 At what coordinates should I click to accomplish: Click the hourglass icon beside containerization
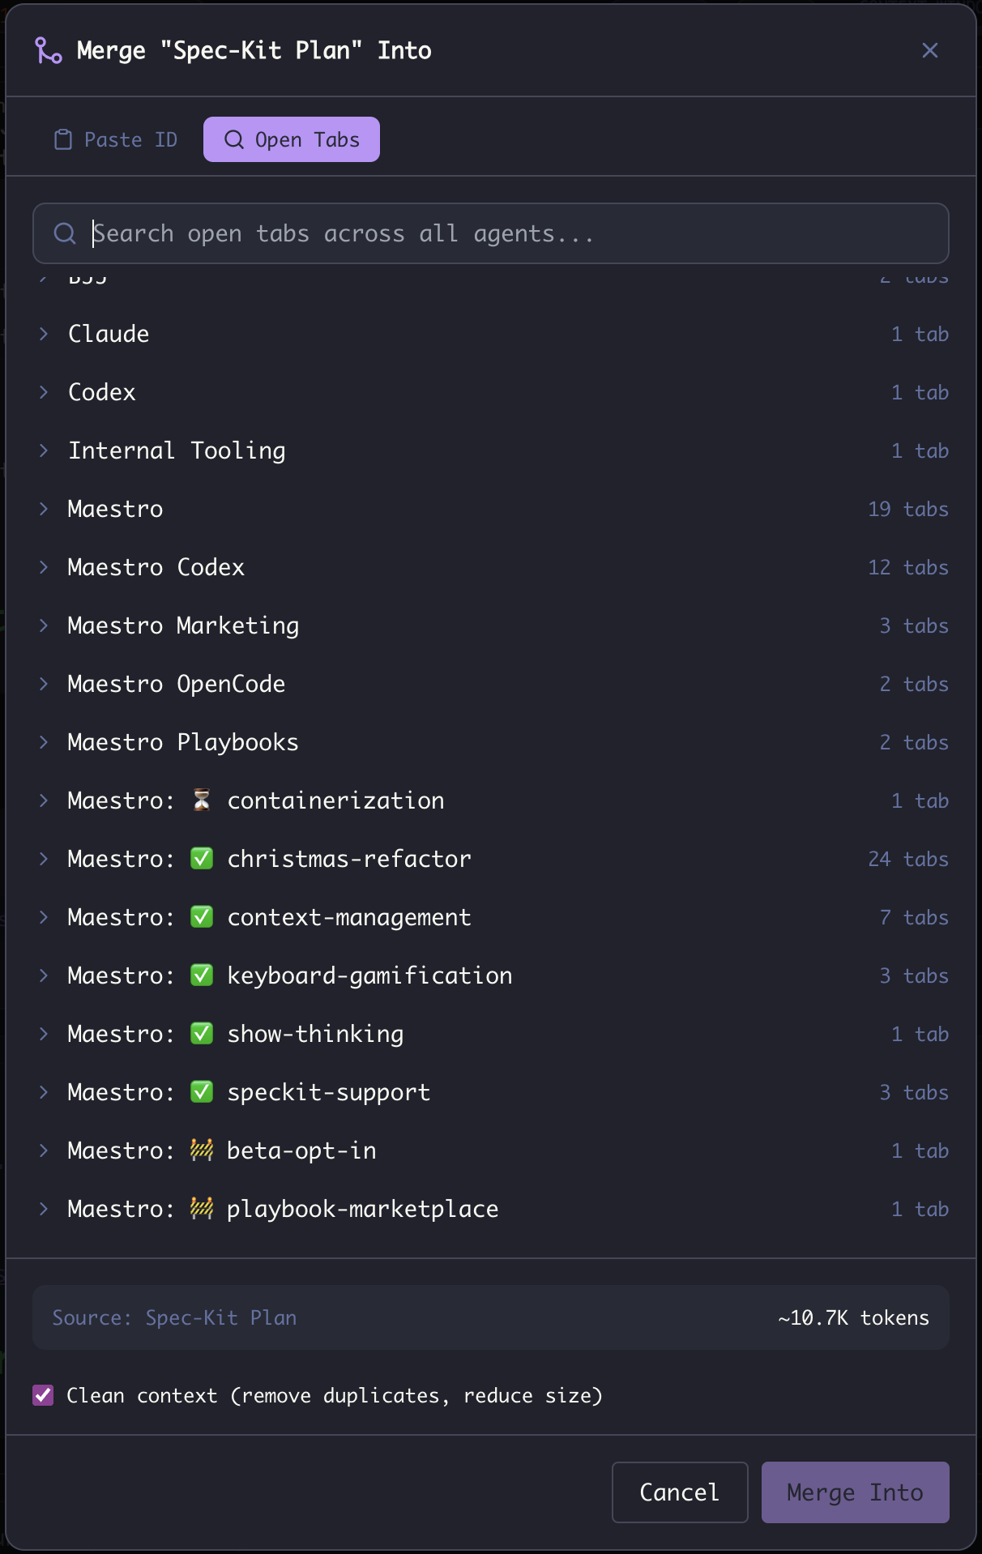pyautogui.click(x=200, y=800)
